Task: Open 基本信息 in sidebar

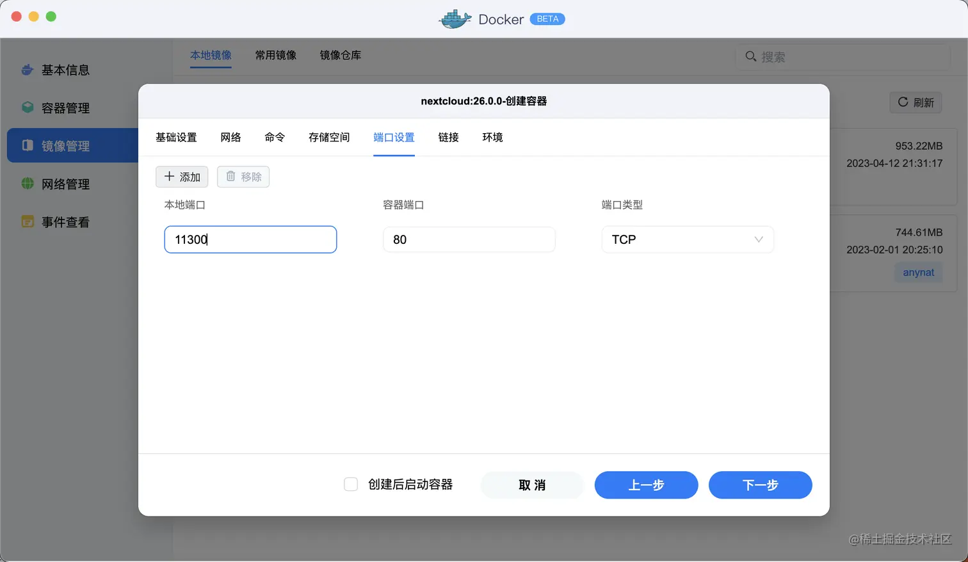Action: coord(65,70)
